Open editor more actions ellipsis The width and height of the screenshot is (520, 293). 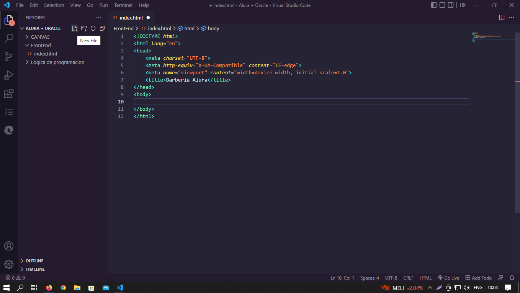click(512, 18)
